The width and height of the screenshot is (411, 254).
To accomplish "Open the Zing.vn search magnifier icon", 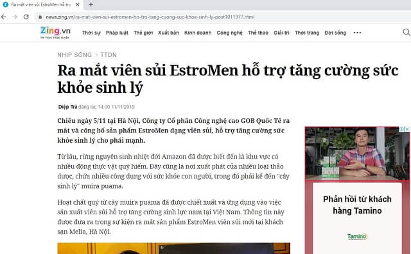I will click(x=407, y=32).
